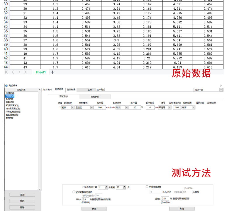This screenshot has width=231, height=211.
Task: Increment the 开始画曲线于第 step spinner
Action: [107, 186]
